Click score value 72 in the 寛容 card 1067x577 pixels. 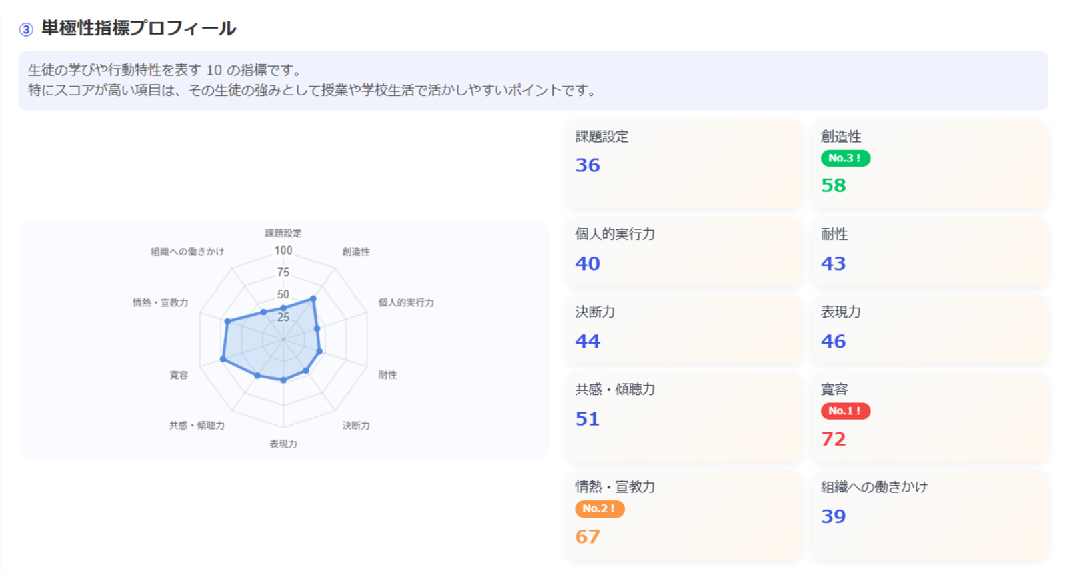point(833,439)
